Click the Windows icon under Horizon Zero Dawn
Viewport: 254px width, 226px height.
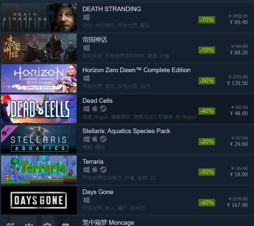point(86,78)
